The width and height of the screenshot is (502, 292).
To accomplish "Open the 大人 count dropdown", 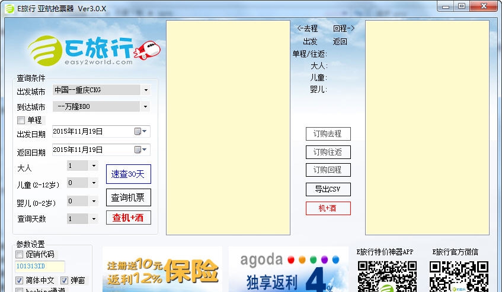I will pos(94,166).
